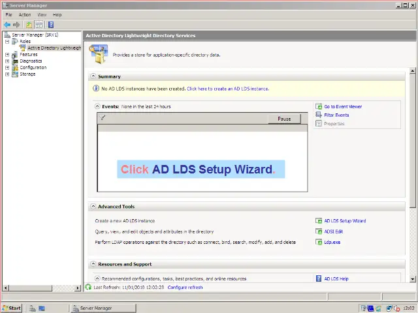Expand the Features tree node
418x313 pixels.
point(7,55)
